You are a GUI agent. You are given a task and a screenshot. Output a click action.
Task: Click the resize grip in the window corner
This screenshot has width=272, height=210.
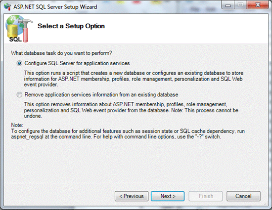coord(266,204)
